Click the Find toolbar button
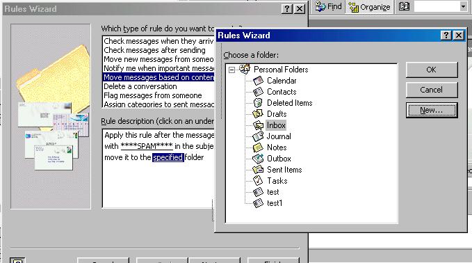 (328, 7)
